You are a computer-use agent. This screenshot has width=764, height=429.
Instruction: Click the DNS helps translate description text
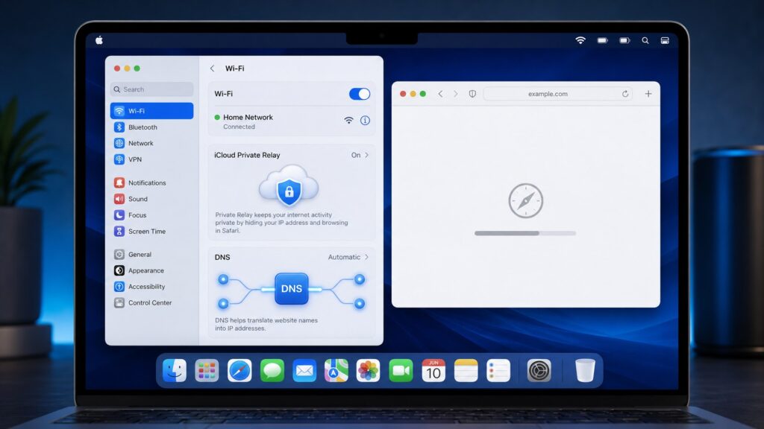[266, 325]
